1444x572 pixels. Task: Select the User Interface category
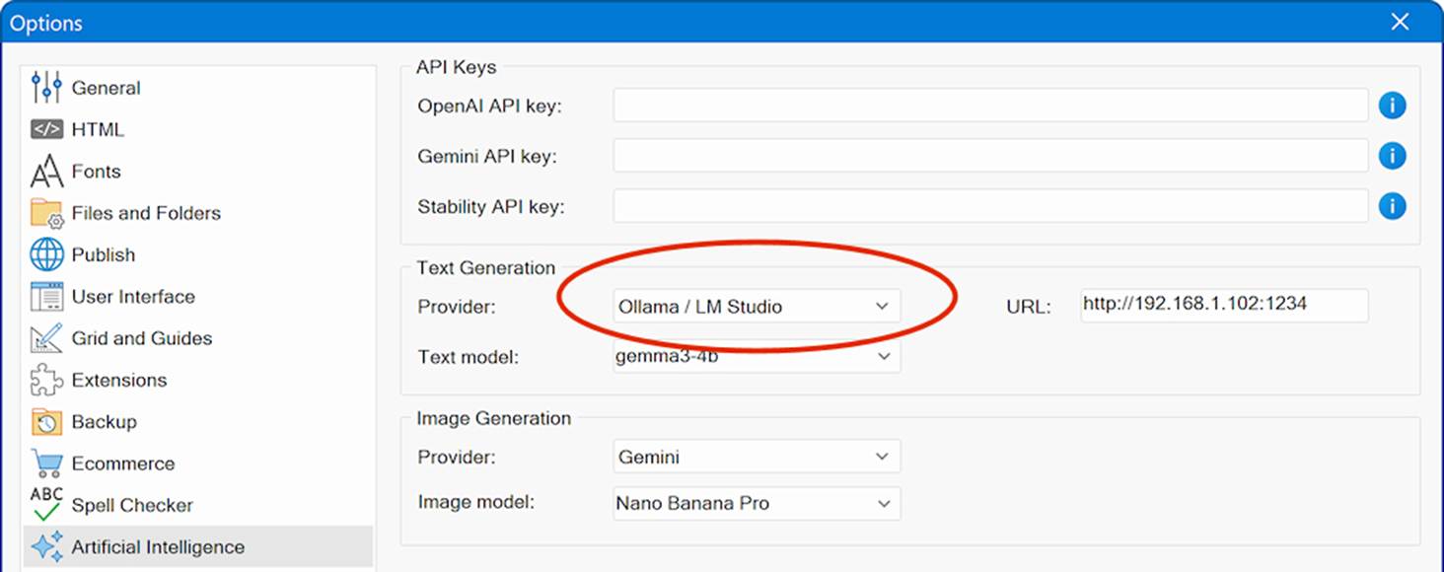click(x=133, y=297)
